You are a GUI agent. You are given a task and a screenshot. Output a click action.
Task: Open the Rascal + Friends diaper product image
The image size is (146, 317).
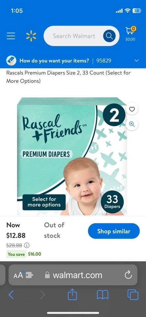[72, 156]
